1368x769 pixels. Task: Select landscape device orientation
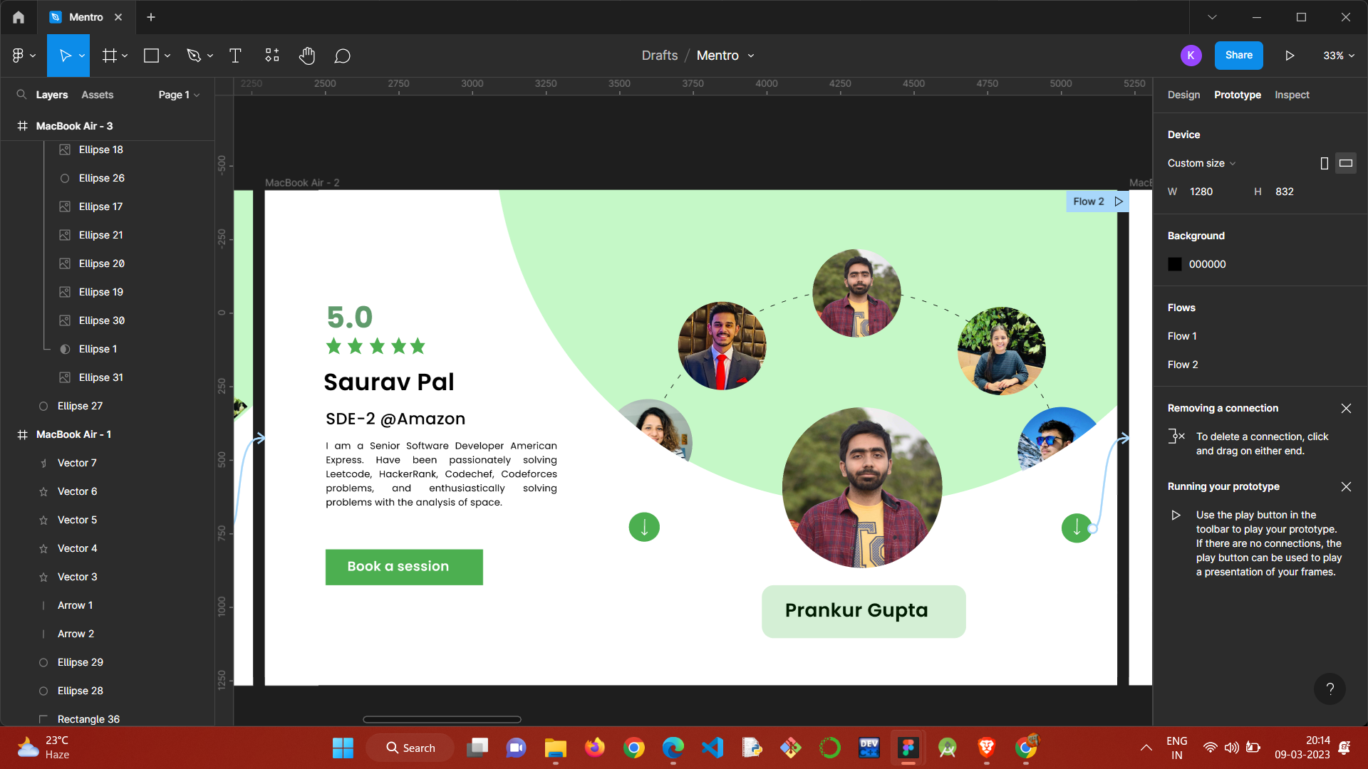(x=1346, y=163)
